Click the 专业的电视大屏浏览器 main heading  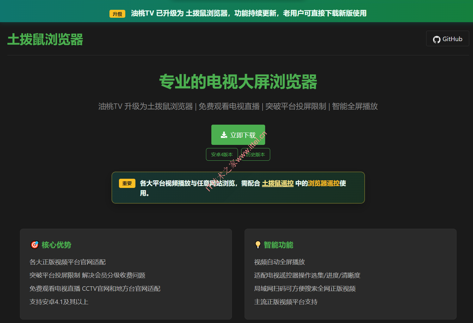[x=238, y=82]
